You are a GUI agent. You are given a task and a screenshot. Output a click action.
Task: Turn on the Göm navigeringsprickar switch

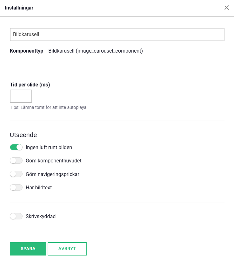[16, 174]
